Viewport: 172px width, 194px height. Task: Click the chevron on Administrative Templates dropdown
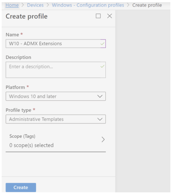click(x=100, y=119)
